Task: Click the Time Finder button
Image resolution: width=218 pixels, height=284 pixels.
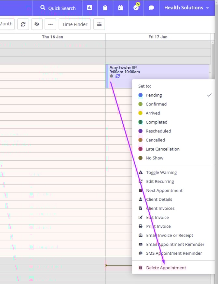Action: [75, 24]
